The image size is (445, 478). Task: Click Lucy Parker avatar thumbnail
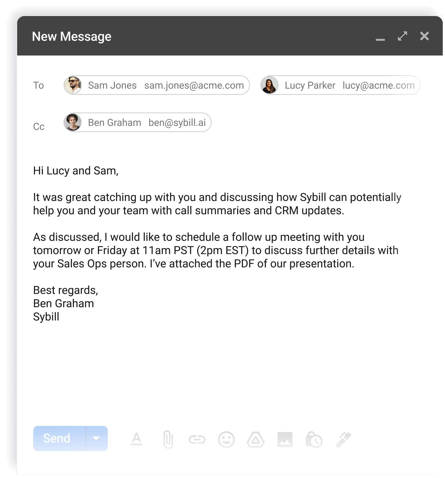coord(269,85)
